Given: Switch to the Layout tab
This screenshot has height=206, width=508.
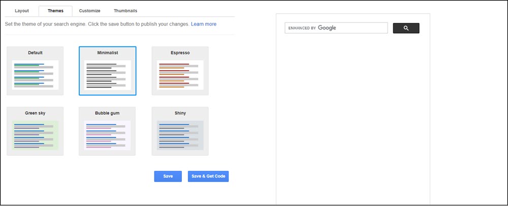Looking at the screenshot, I should [22, 11].
